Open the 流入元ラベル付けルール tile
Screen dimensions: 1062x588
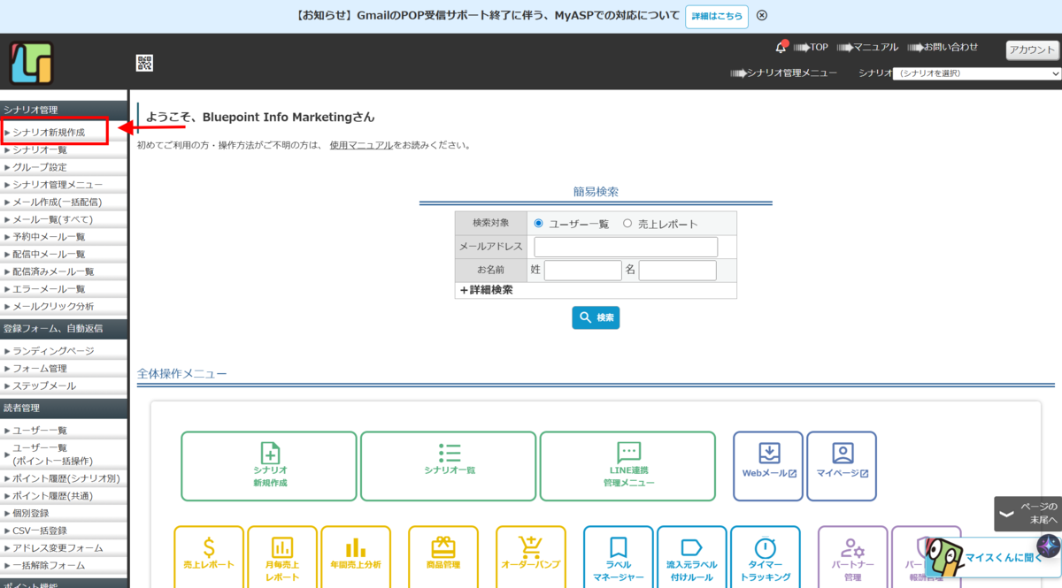(692, 557)
